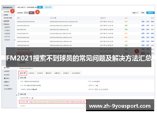The height and width of the screenshot is (114, 157).
Task: Collapse the upper console sidebar with its edge handle
Action: pos(15,40)
